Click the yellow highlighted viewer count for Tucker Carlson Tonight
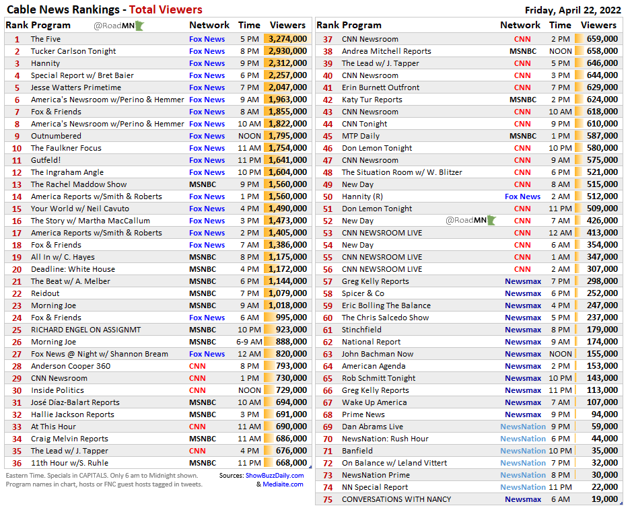 284,51
